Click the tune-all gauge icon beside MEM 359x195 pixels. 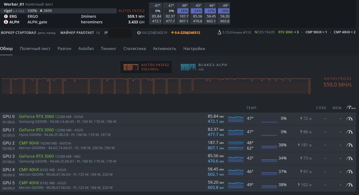pyautogui.click(x=351, y=108)
